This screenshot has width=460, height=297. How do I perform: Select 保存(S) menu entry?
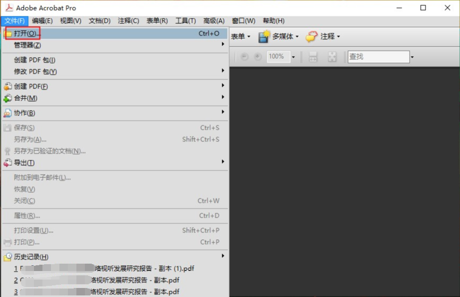pos(115,128)
